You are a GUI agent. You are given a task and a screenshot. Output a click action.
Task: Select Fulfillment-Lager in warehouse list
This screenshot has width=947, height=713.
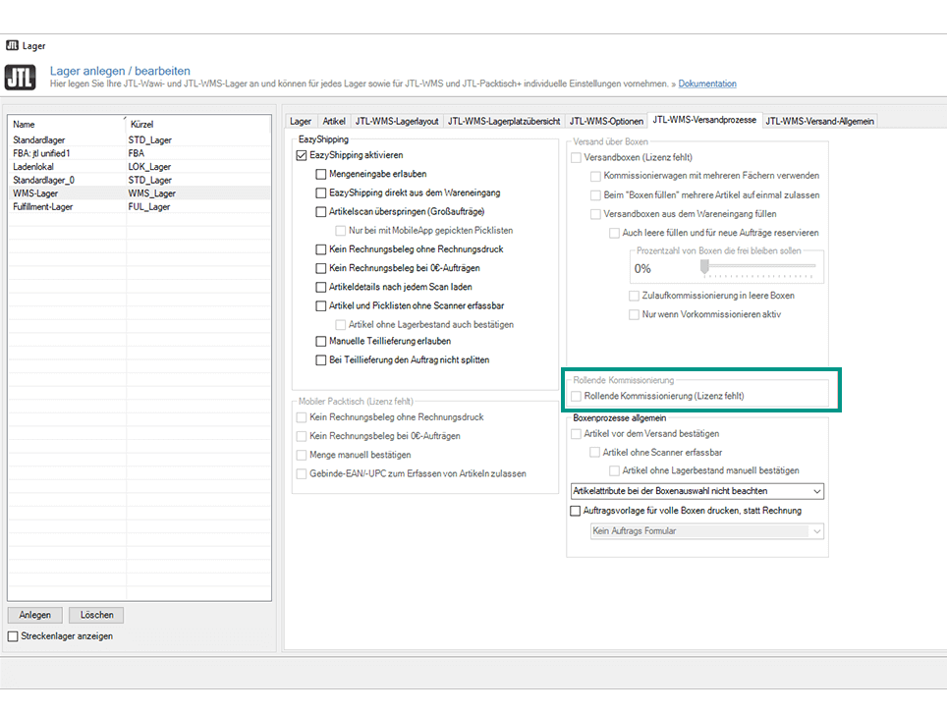click(x=43, y=207)
